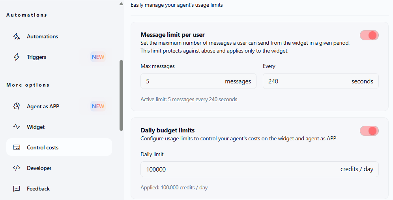Viewport: 393px width, 200px height.
Task: Turn off the Daily budget limits toggle
Action: tap(369, 131)
